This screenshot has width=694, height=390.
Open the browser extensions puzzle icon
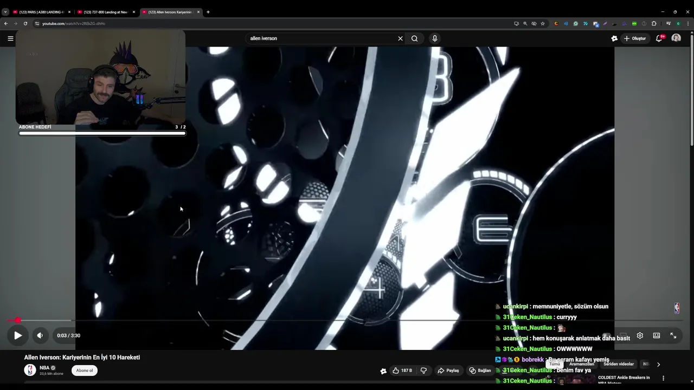(x=654, y=23)
